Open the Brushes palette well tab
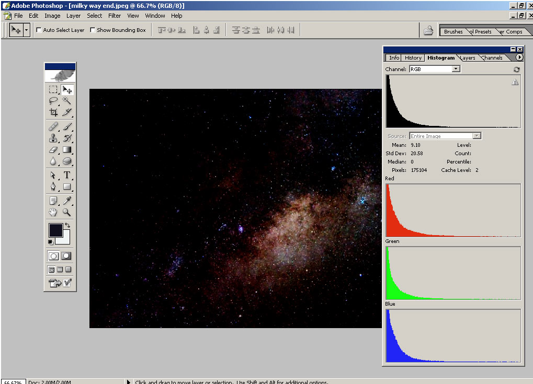This screenshot has height=384, width=533. pos(453,31)
